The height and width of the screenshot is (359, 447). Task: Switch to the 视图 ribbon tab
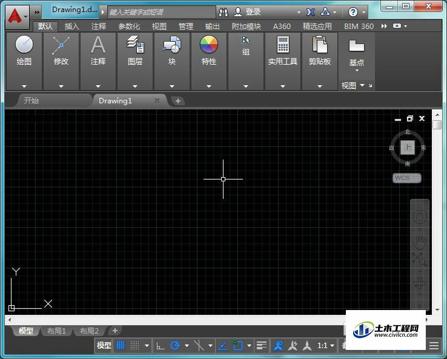pyautogui.click(x=159, y=27)
